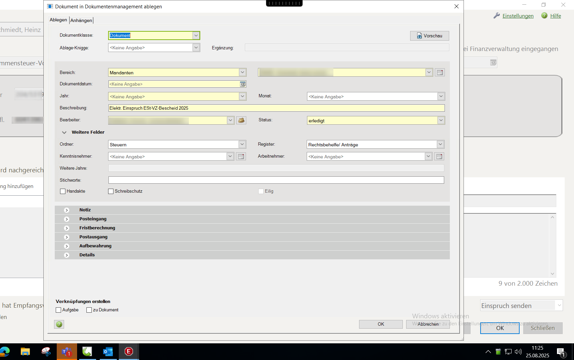Enable the Handakte checkbox

[x=63, y=191]
